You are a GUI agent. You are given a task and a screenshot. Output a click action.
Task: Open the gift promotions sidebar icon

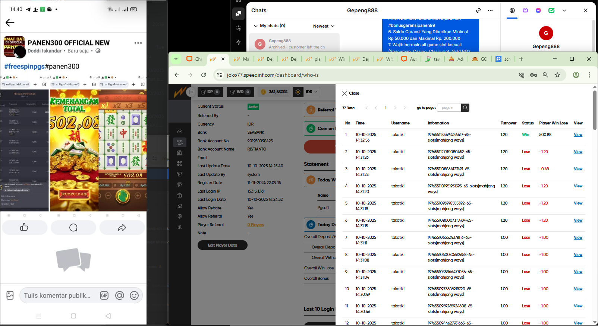pyautogui.click(x=180, y=195)
